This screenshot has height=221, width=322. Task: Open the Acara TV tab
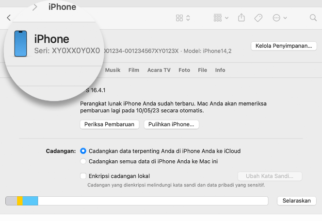[x=159, y=70]
